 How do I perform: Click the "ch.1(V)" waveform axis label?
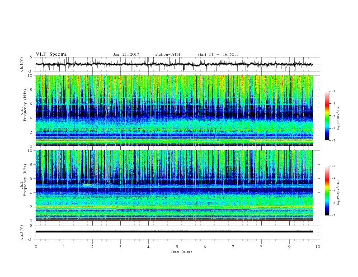click(22, 64)
